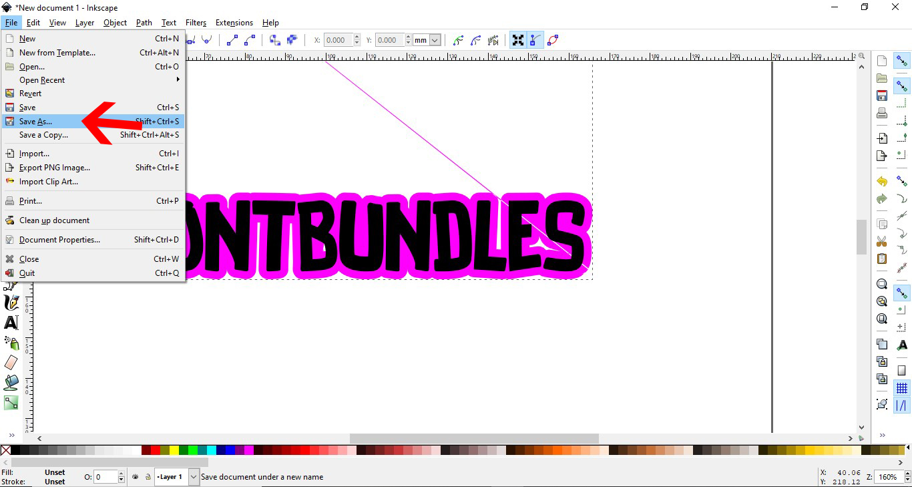
Task: Toggle Enable snapping at top of snap bar
Action: click(x=902, y=61)
